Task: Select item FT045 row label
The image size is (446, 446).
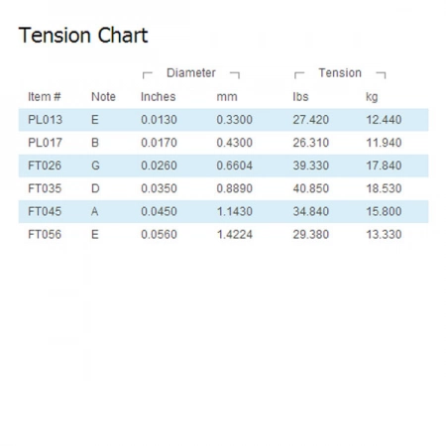Action: [x=45, y=211]
